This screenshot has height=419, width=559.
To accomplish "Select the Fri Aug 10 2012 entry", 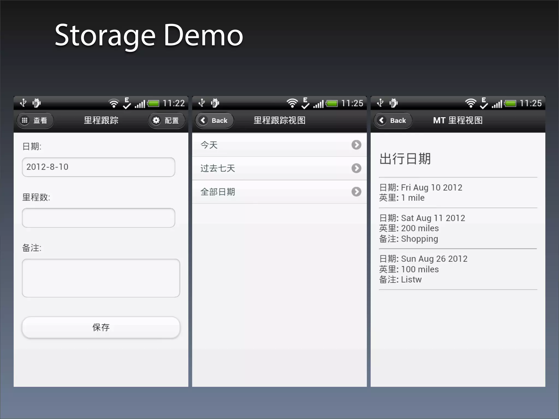I will point(458,193).
